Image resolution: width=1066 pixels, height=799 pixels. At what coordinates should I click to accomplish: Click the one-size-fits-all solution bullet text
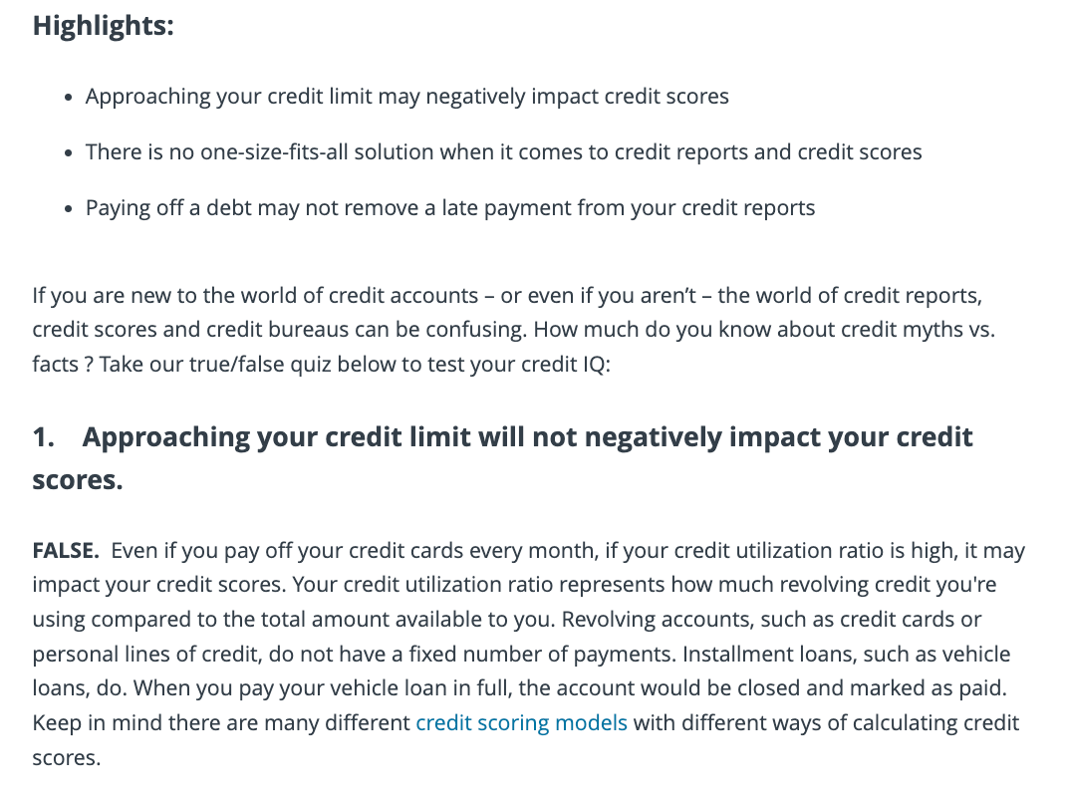coord(503,152)
